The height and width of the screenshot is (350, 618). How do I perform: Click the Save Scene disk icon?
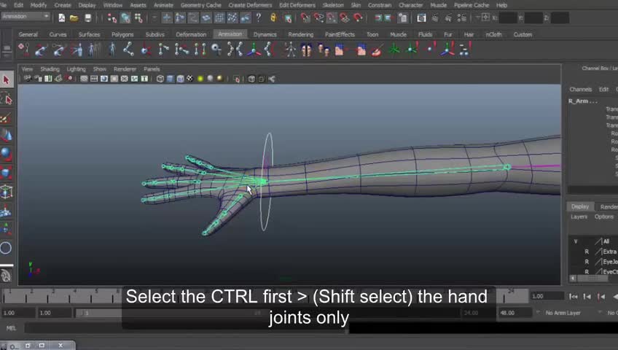pyautogui.click(x=88, y=17)
